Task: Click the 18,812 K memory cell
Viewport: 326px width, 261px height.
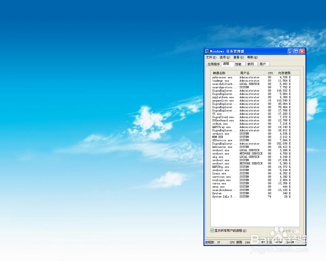Action: (x=284, y=130)
